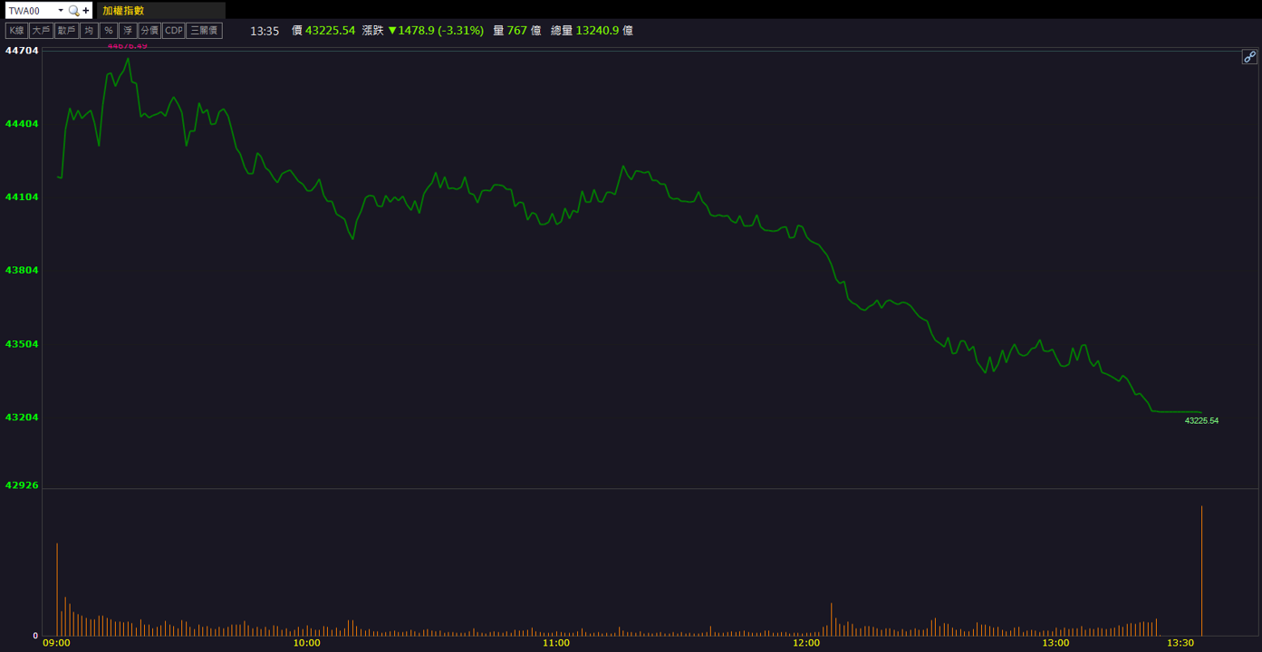Screen dimensions: 1262x652
Task: Open the TWA00 symbol dropdown arrow
Action: coord(61,11)
